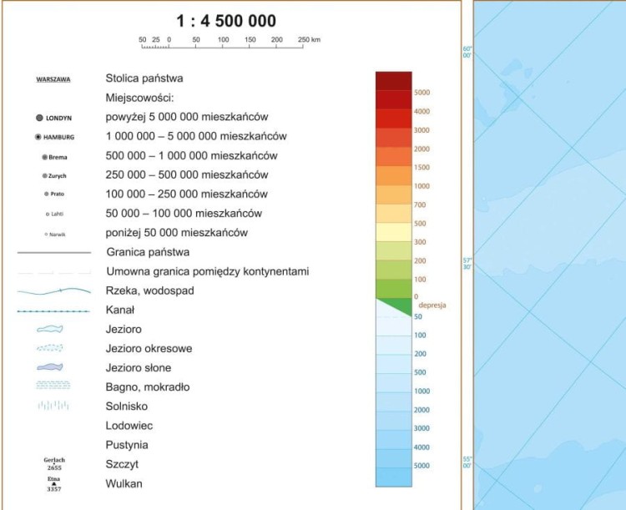Click the Lahti city symbol sample
The image size is (626, 510).
coord(55,214)
